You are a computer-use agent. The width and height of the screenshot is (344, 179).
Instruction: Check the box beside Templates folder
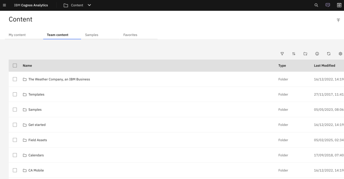point(15,94)
